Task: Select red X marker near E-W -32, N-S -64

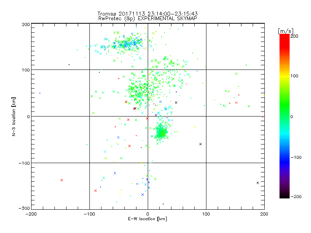Action: [x=129, y=146]
